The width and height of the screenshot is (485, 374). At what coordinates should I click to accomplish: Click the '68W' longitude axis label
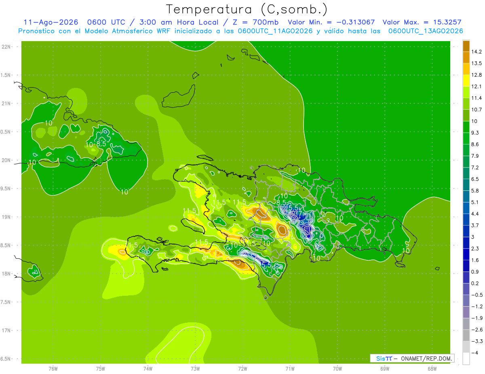432,368
